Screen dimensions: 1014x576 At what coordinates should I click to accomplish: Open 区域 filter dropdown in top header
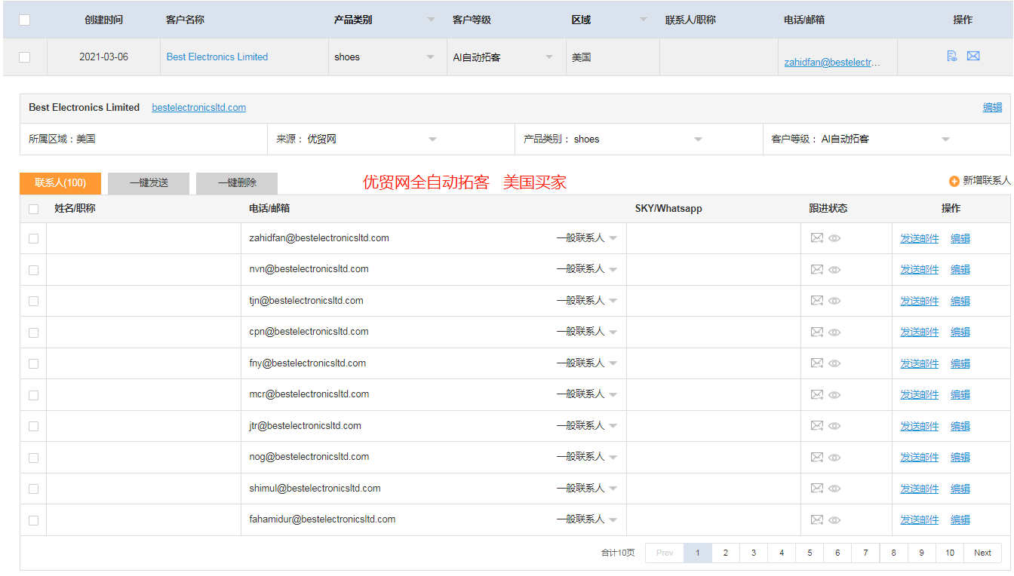click(x=644, y=20)
